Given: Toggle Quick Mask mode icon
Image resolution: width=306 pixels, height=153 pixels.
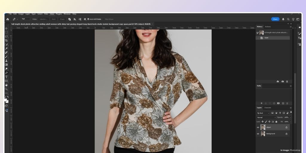Looking at the screenshot, I should click(x=6, y=106).
